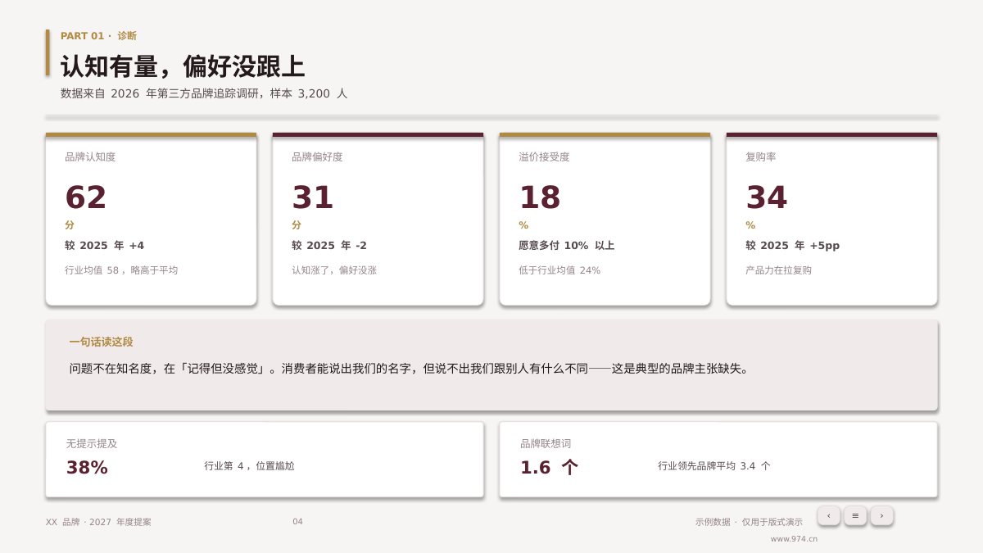Click the 无提示提及 label
This screenshot has height=553, width=983.
coord(92,443)
